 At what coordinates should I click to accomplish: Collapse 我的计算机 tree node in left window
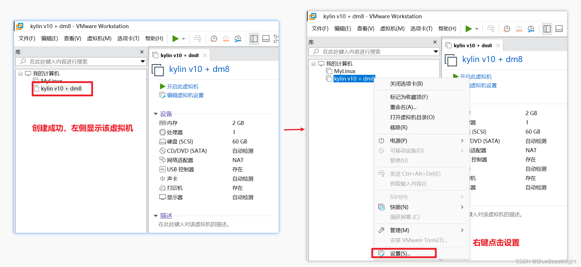[20, 74]
